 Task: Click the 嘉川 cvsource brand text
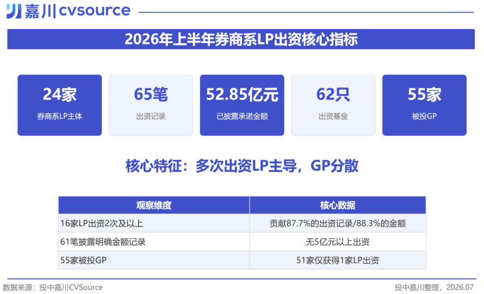click(x=77, y=11)
